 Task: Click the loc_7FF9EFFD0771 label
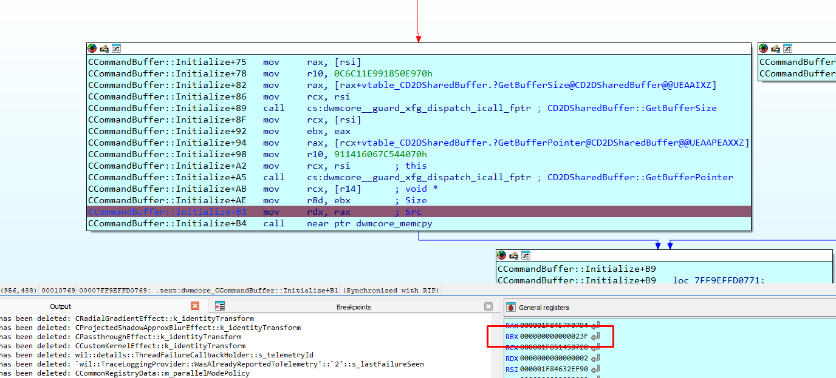click(x=719, y=280)
